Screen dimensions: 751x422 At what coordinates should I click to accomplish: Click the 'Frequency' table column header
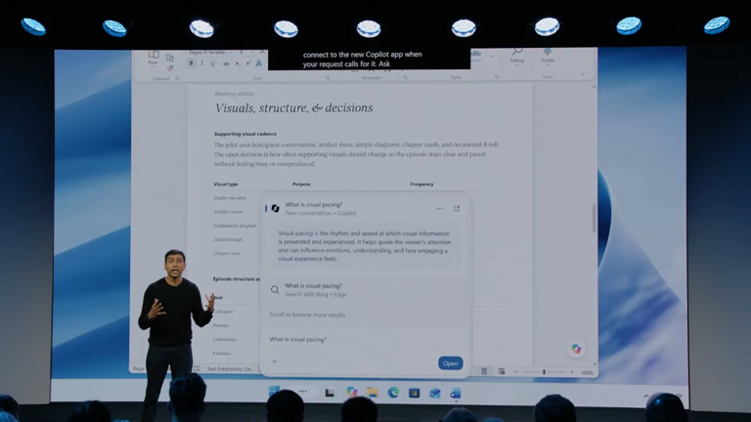(422, 185)
